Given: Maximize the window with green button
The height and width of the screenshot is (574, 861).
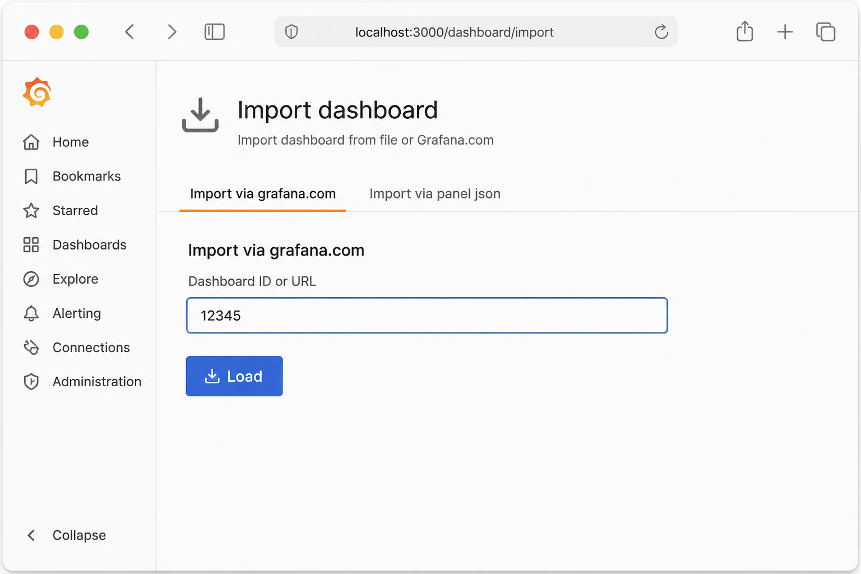Looking at the screenshot, I should 81,32.
